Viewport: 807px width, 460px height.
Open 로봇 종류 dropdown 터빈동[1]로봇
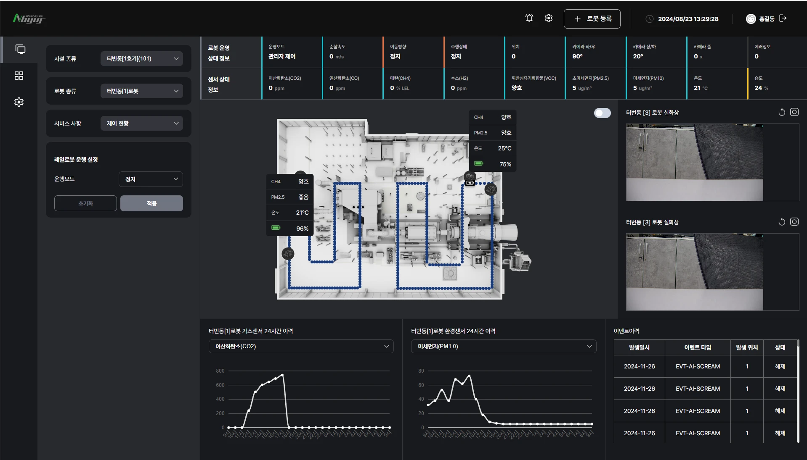click(x=141, y=91)
